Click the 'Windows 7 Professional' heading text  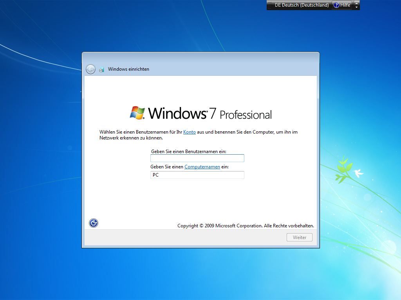point(210,114)
